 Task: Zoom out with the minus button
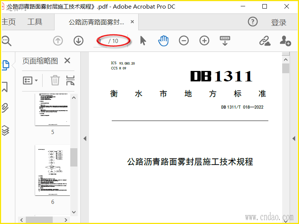[x=184, y=41]
